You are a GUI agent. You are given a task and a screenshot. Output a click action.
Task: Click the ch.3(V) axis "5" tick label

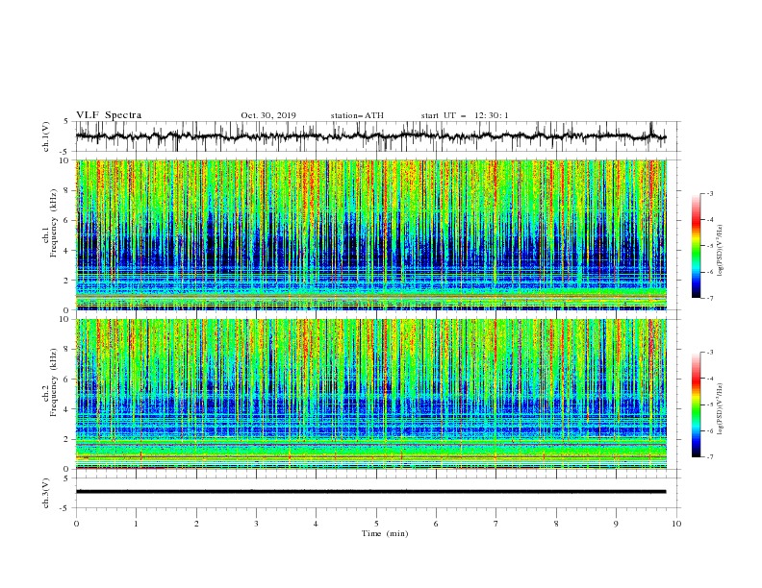[x=66, y=478]
